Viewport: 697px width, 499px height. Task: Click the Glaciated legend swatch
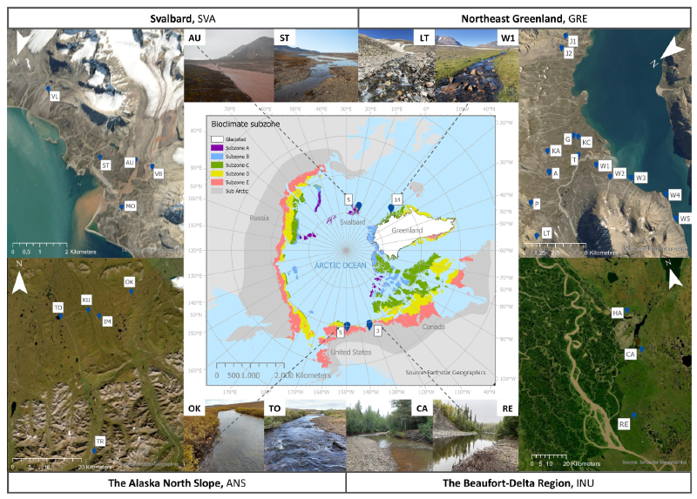click(217, 138)
